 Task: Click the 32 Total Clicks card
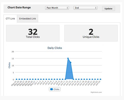pos(33,33)
